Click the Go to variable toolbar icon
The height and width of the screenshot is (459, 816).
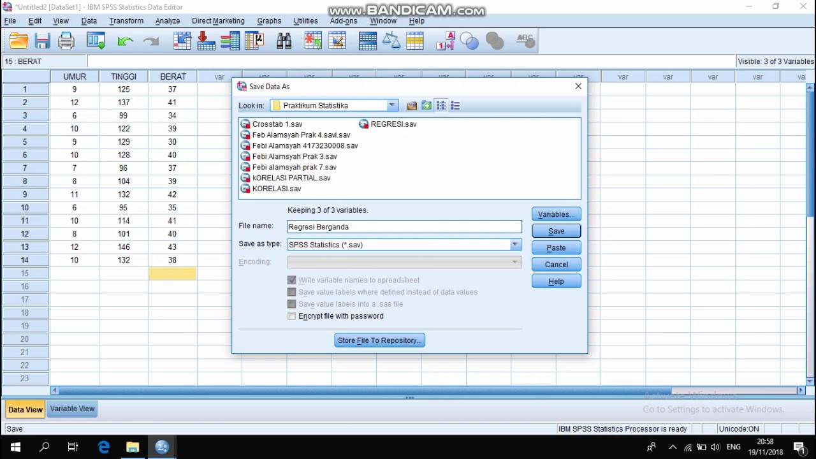206,41
